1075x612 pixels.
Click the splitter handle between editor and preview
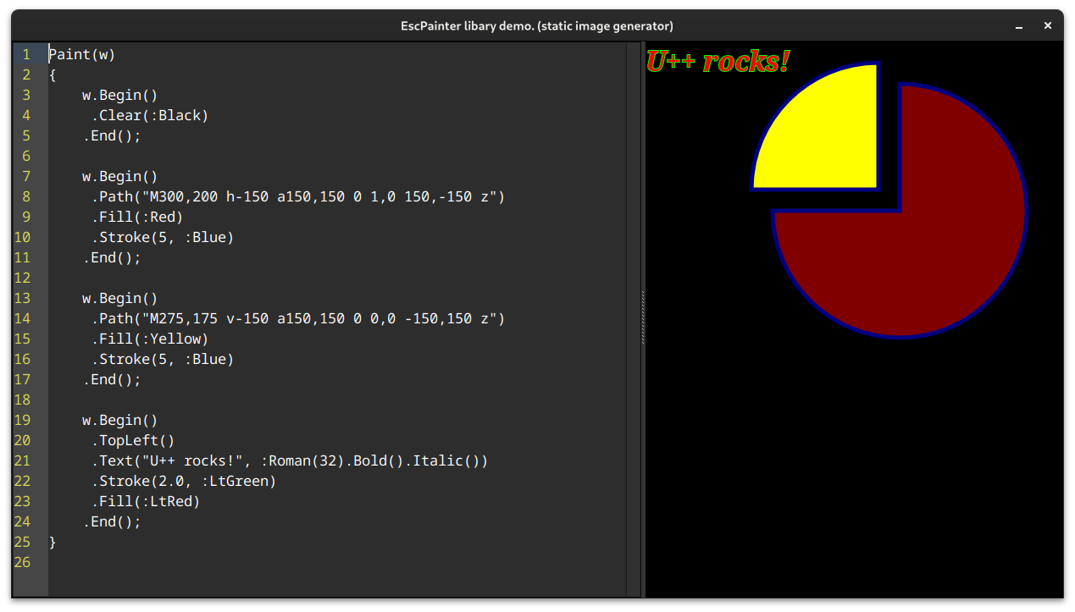click(643, 318)
